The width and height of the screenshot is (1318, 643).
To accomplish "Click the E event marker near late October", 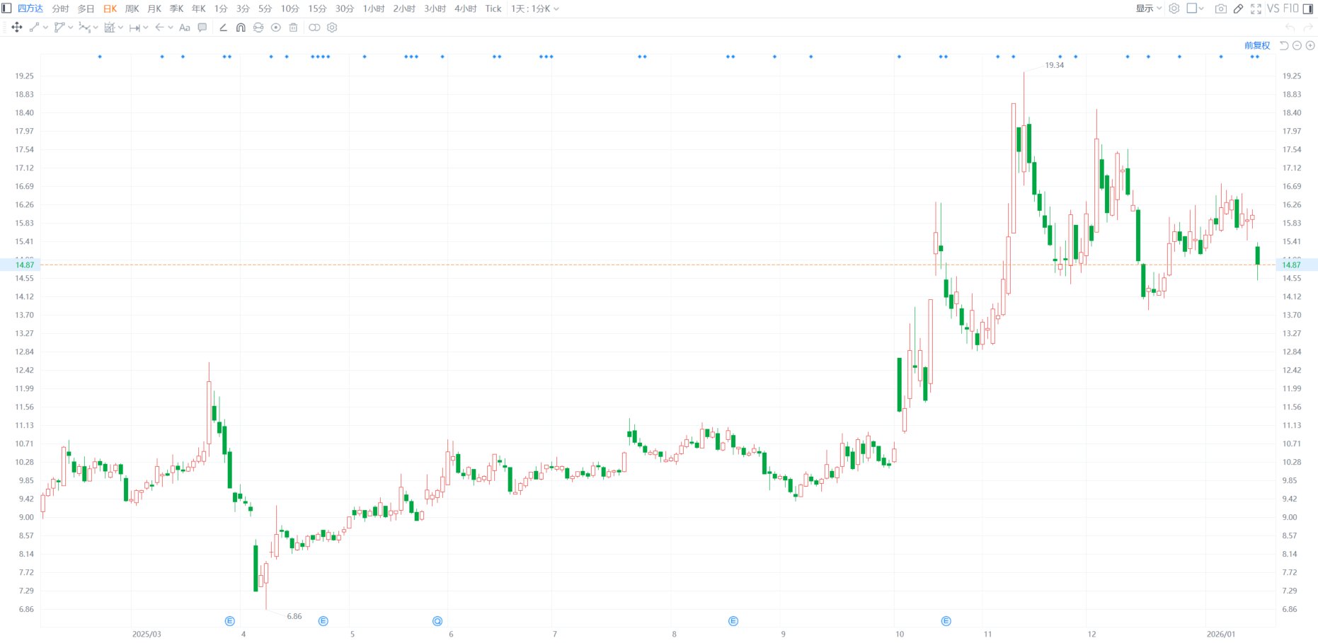I will (x=946, y=621).
